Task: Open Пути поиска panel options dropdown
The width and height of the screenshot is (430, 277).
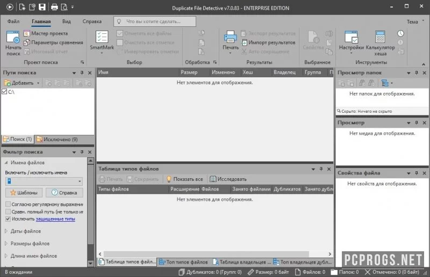Action: (74, 73)
